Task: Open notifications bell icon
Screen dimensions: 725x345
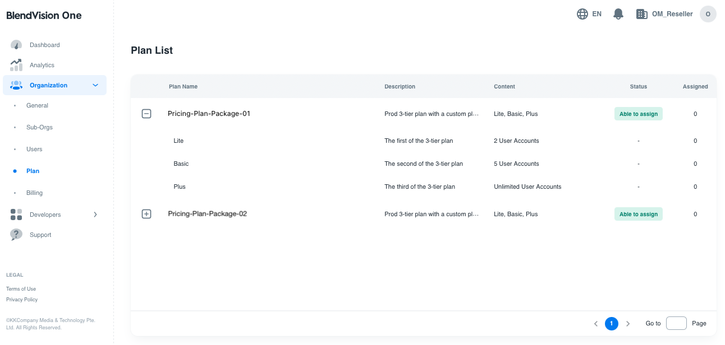Action: coord(618,14)
